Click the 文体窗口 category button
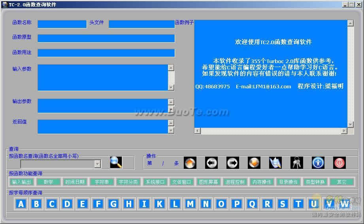The image size is (364, 224). click(x=182, y=182)
